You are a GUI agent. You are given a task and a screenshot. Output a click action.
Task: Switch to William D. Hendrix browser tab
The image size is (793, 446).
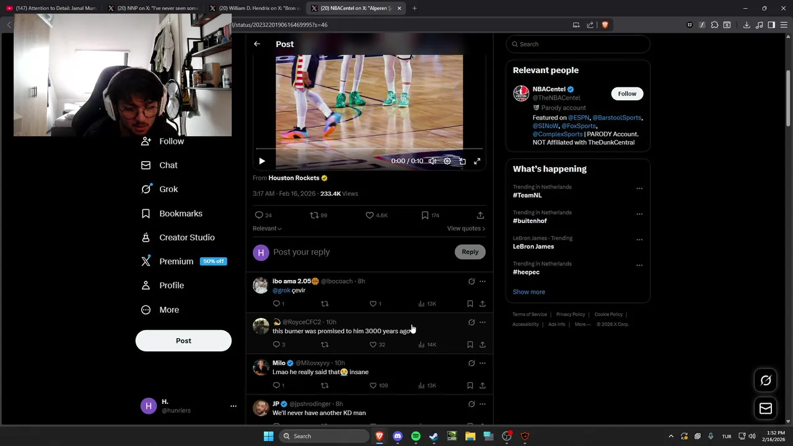point(254,8)
